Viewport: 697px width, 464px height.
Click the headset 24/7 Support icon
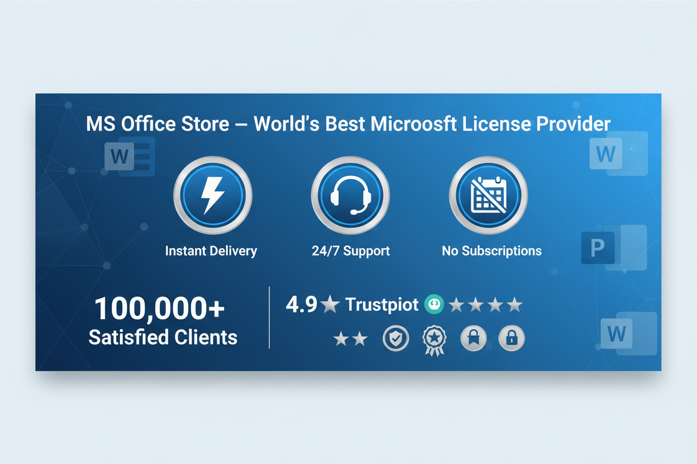pos(350,195)
